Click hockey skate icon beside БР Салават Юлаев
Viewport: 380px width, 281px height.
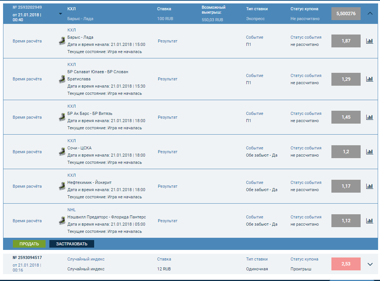pos(62,79)
